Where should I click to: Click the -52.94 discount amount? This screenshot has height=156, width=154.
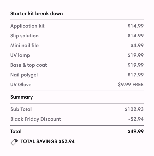(136, 119)
